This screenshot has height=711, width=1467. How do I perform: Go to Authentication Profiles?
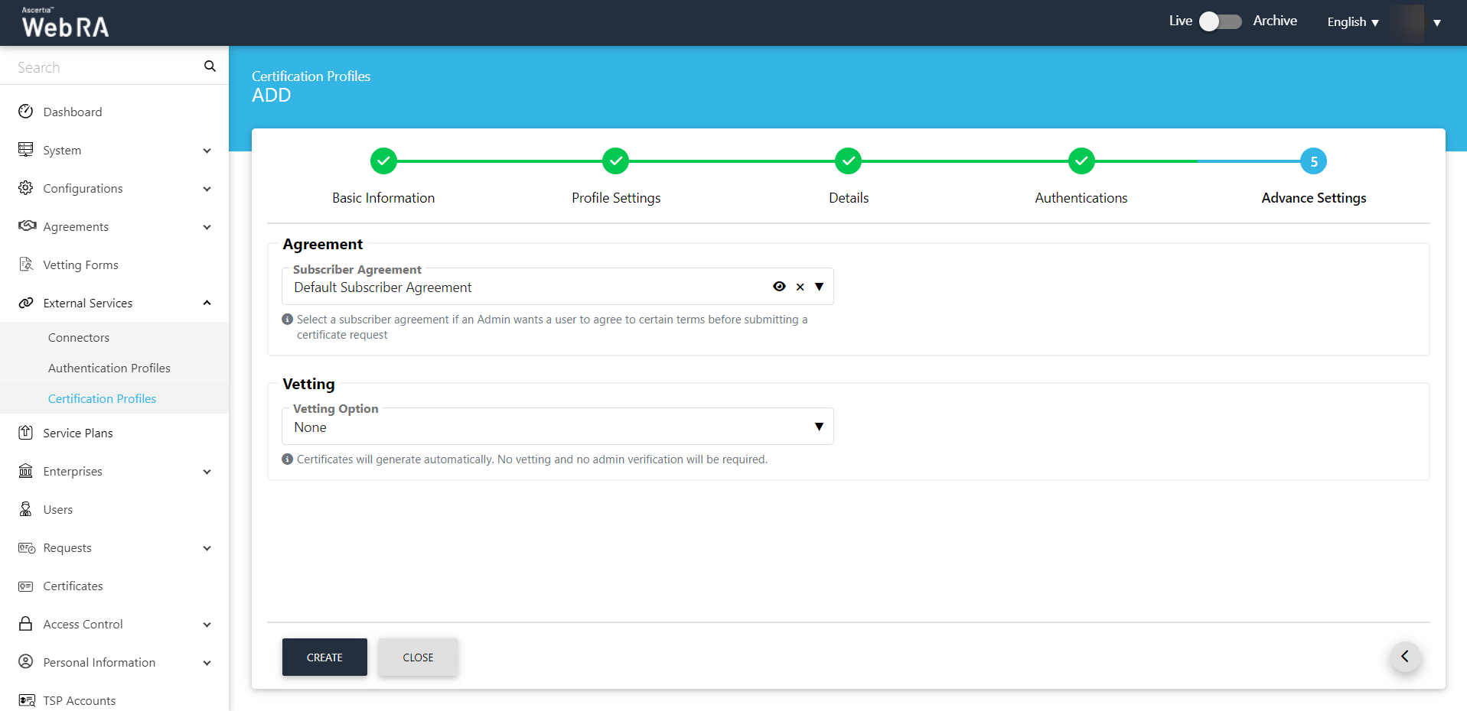pyautogui.click(x=109, y=368)
